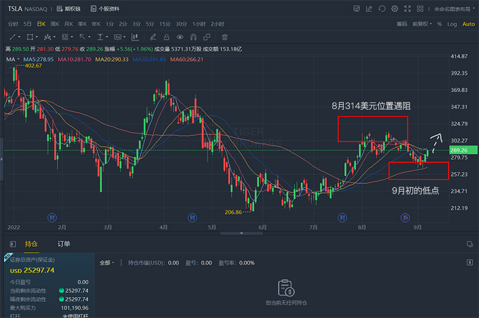479x318 pixels.
Task: Click the pop-out panel icon
Action: (x=470, y=244)
